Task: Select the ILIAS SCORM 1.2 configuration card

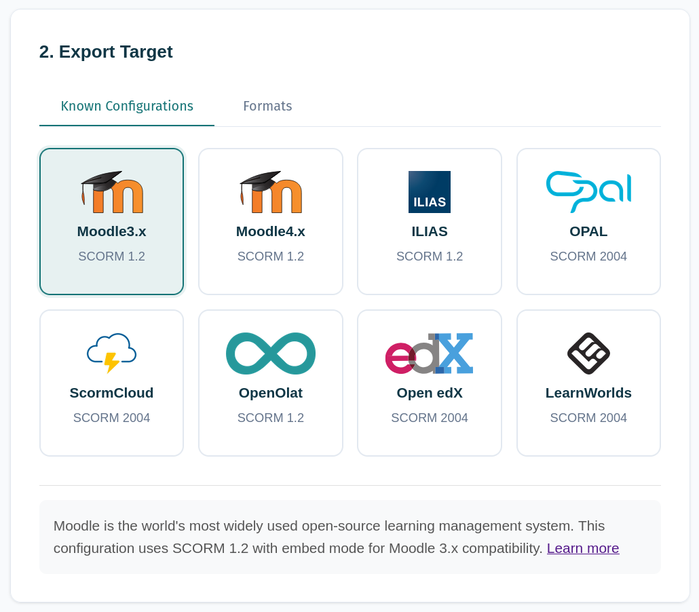Action: pos(429,221)
